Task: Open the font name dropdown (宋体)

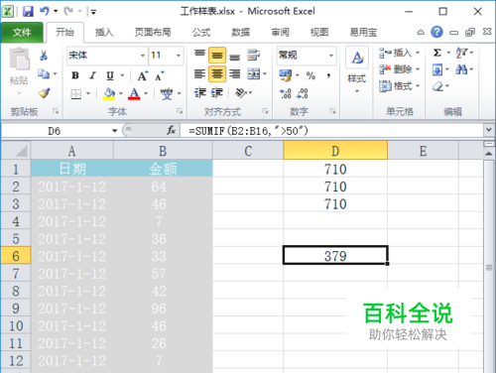Action: click(143, 56)
